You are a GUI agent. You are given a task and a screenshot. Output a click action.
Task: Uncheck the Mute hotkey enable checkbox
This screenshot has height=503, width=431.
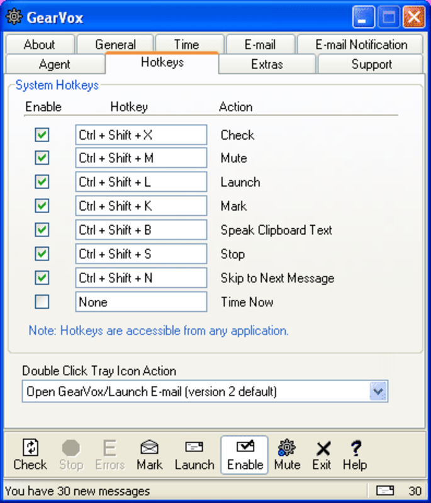click(42, 158)
